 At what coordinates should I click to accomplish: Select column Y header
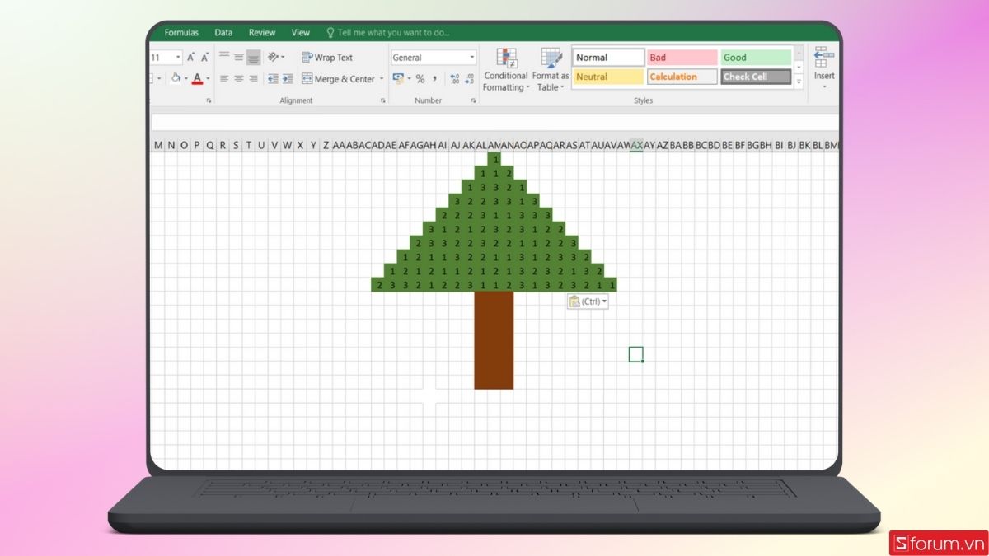point(313,145)
